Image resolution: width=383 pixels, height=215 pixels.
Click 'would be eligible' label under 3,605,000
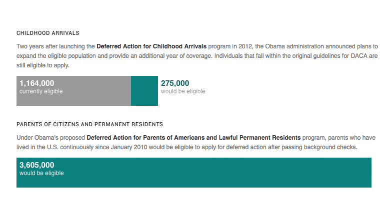[x=41, y=173]
